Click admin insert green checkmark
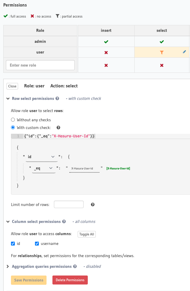 pyautogui.click(x=106, y=42)
